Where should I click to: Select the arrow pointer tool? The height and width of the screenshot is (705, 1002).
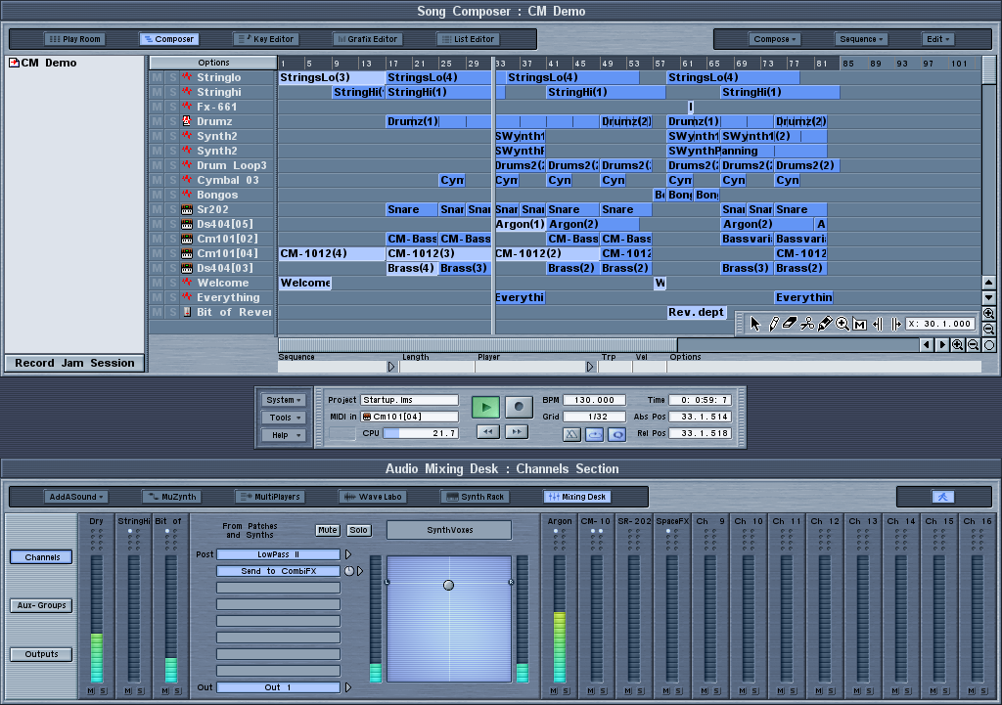pos(755,324)
